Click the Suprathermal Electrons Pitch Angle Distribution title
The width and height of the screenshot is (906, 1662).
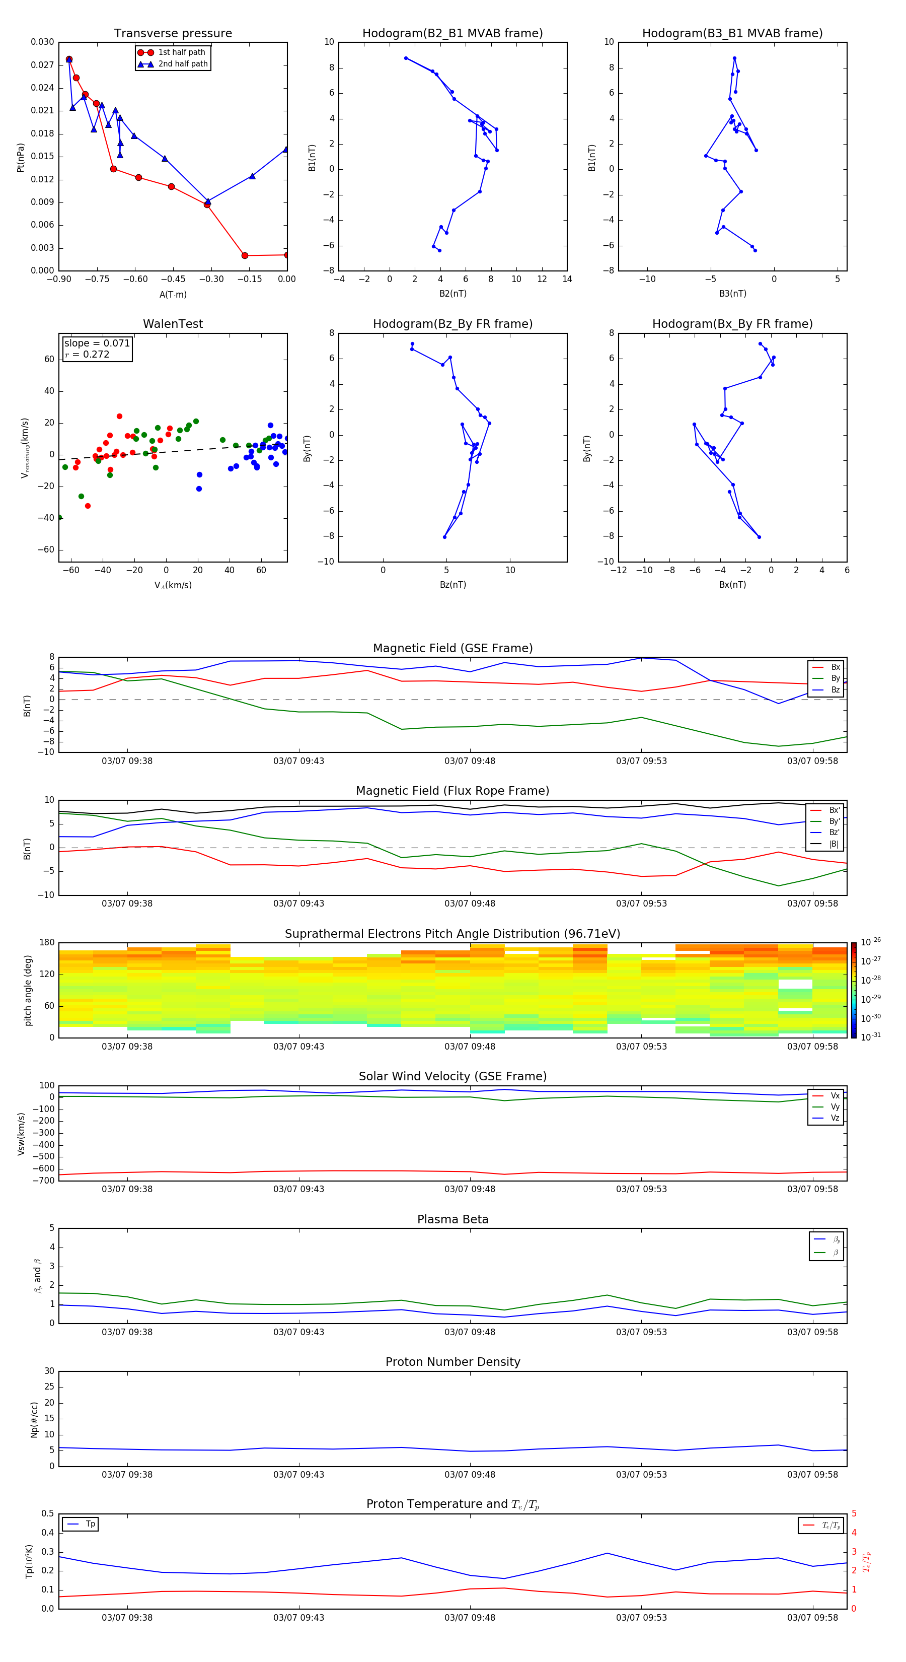(452, 934)
